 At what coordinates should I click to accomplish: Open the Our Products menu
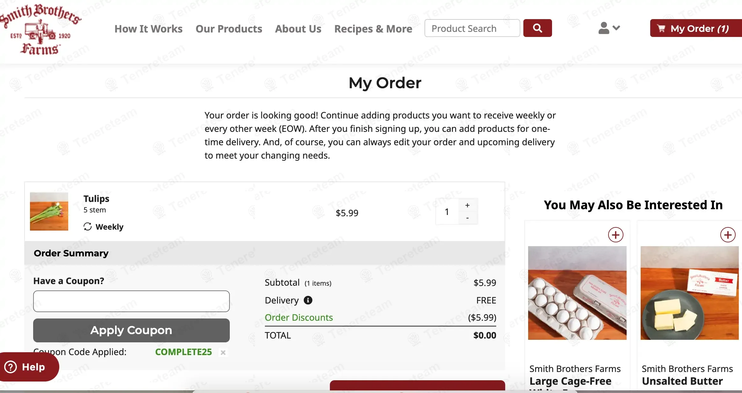click(229, 29)
